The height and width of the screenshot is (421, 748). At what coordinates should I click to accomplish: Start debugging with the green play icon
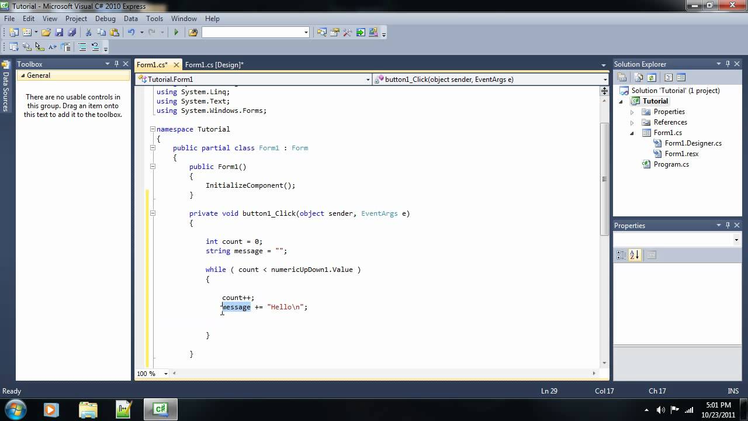pyautogui.click(x=176, y=33)
